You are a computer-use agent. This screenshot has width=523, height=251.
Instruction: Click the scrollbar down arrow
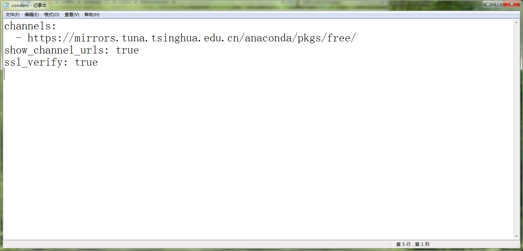click(x=516, y=237)
